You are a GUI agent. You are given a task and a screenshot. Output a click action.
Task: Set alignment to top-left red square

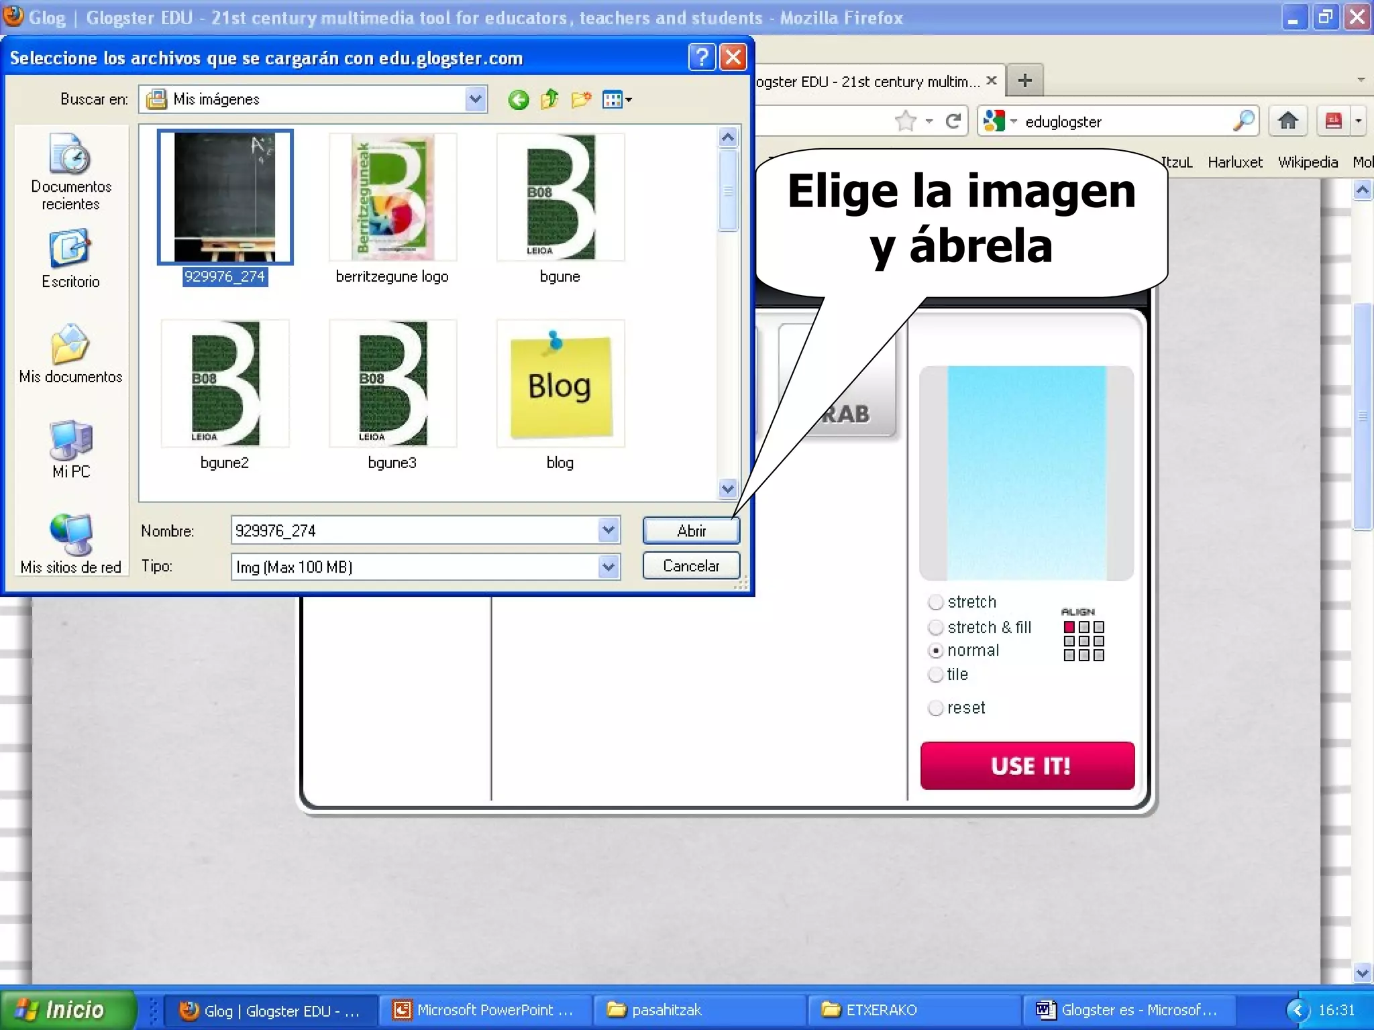click(x=1069, y=627)
